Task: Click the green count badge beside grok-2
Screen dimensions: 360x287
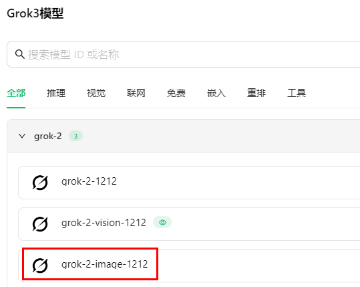Action: click(75, 136)
